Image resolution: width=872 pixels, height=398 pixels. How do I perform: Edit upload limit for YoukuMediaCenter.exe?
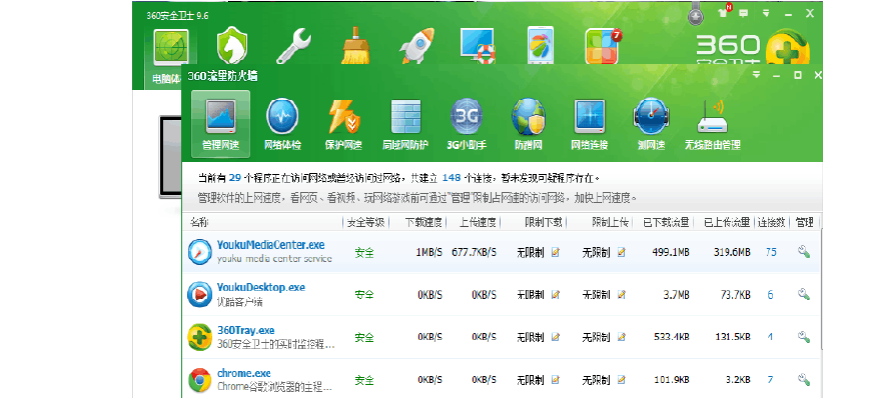tap(621, 252)
